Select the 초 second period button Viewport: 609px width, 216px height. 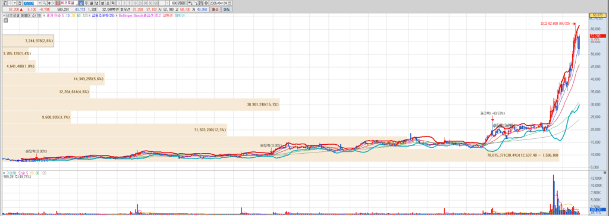[x=108, y=3]
